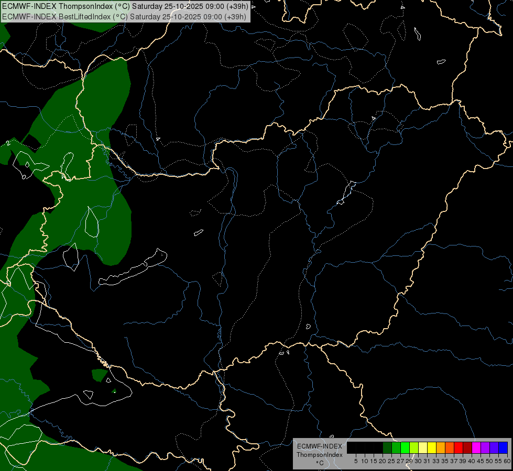Screen dimensions: 513x471
Task: Click the legend tick value '20'
Action: click(383, 461)
